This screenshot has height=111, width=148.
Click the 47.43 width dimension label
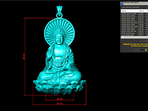[60, 104]
